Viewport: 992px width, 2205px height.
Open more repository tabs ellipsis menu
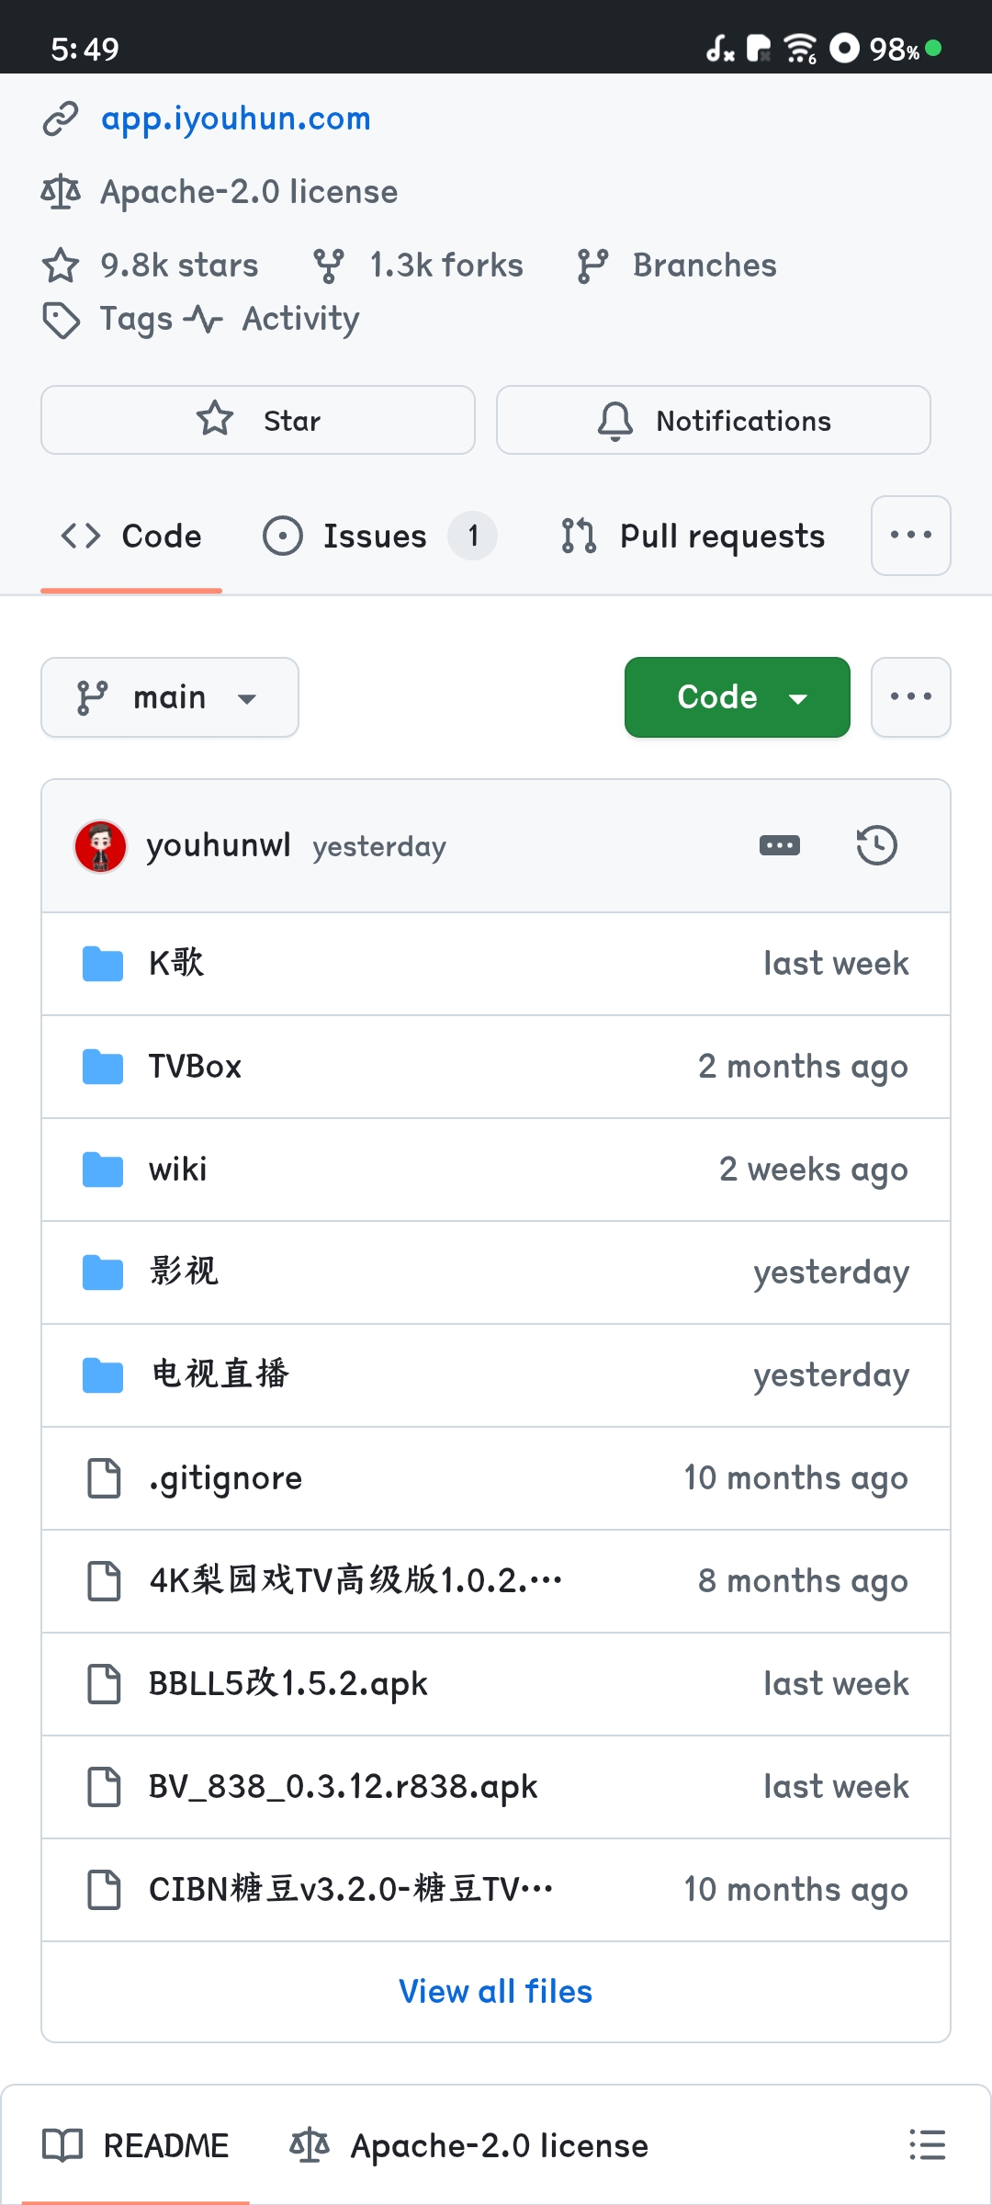pos(911,536)
